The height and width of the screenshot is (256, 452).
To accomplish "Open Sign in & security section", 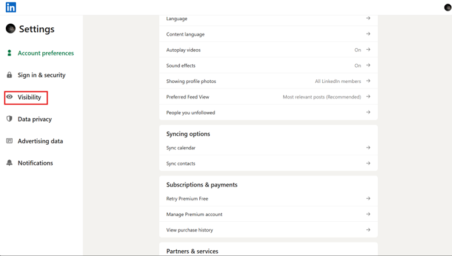I will click(x=42, y=75).
